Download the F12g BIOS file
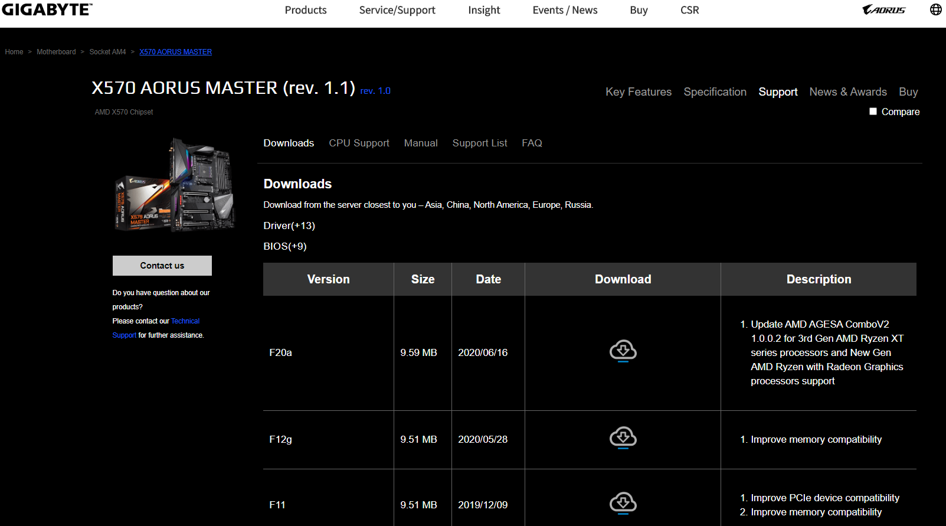The width and height of the screenshot is (946, 526). pos(623,438)
